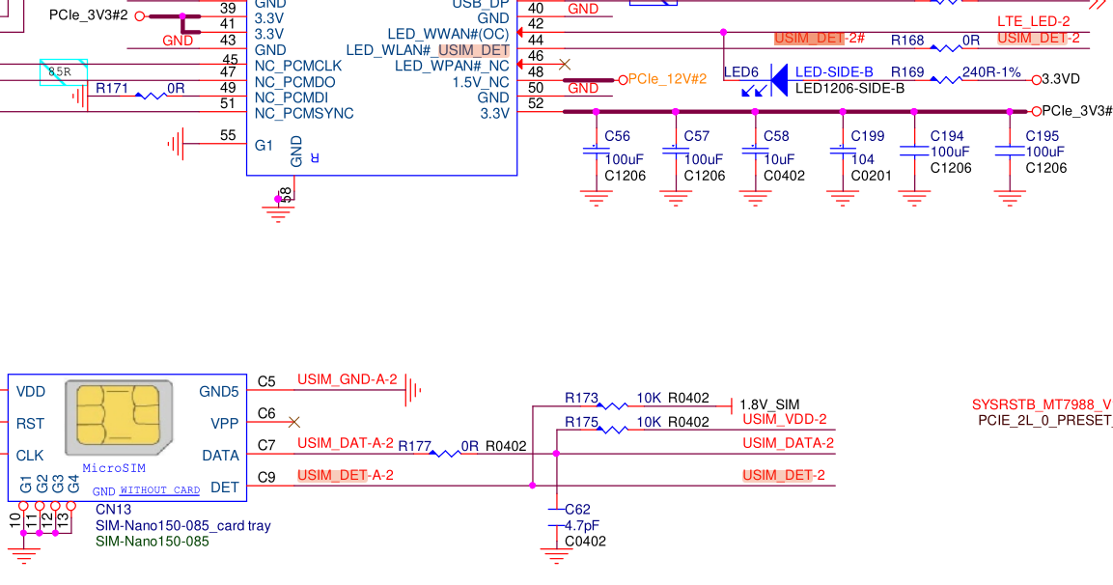Select the ground symbol at pin 55
This screenshot has width=1113, height=585.
point(175,145)
